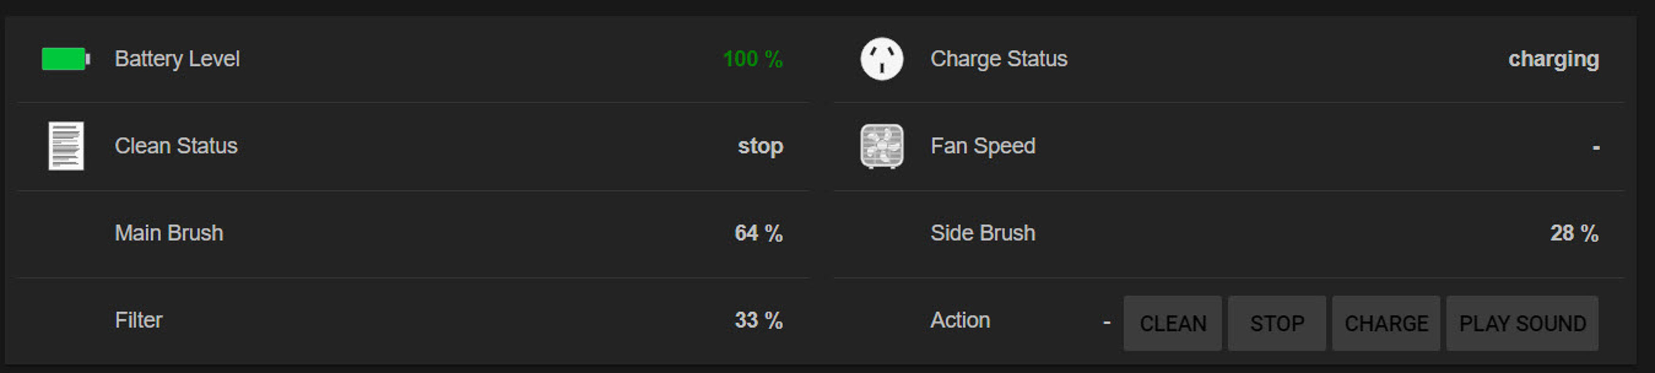This screenshot has width=1655, height=373.
Task: Select the Main Brush label
Action: 169,233
